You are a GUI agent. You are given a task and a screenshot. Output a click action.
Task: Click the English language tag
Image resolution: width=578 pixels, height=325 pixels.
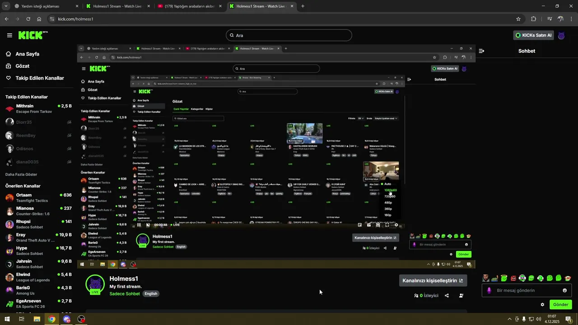151,294
